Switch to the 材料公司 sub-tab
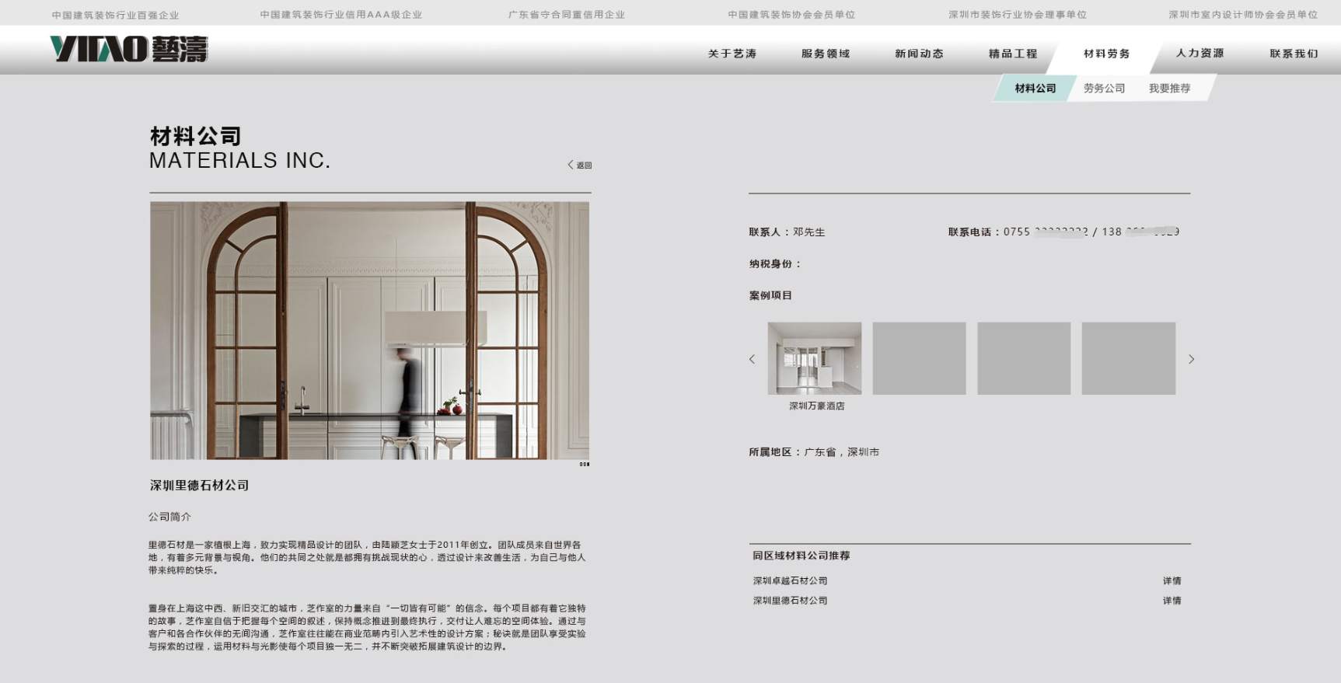 pyautogui.click(x=1035, y=88)
